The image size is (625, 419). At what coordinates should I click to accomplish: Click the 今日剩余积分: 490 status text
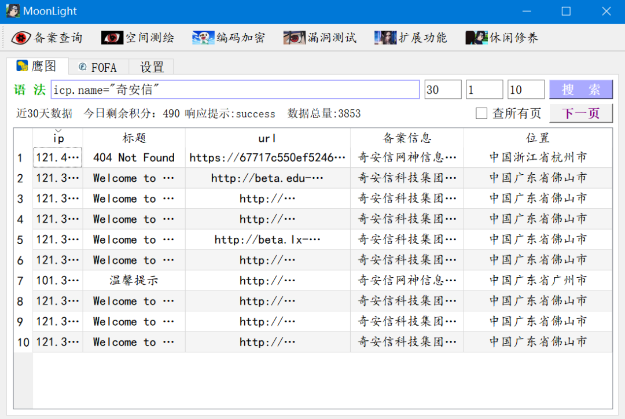pos(131,113)
